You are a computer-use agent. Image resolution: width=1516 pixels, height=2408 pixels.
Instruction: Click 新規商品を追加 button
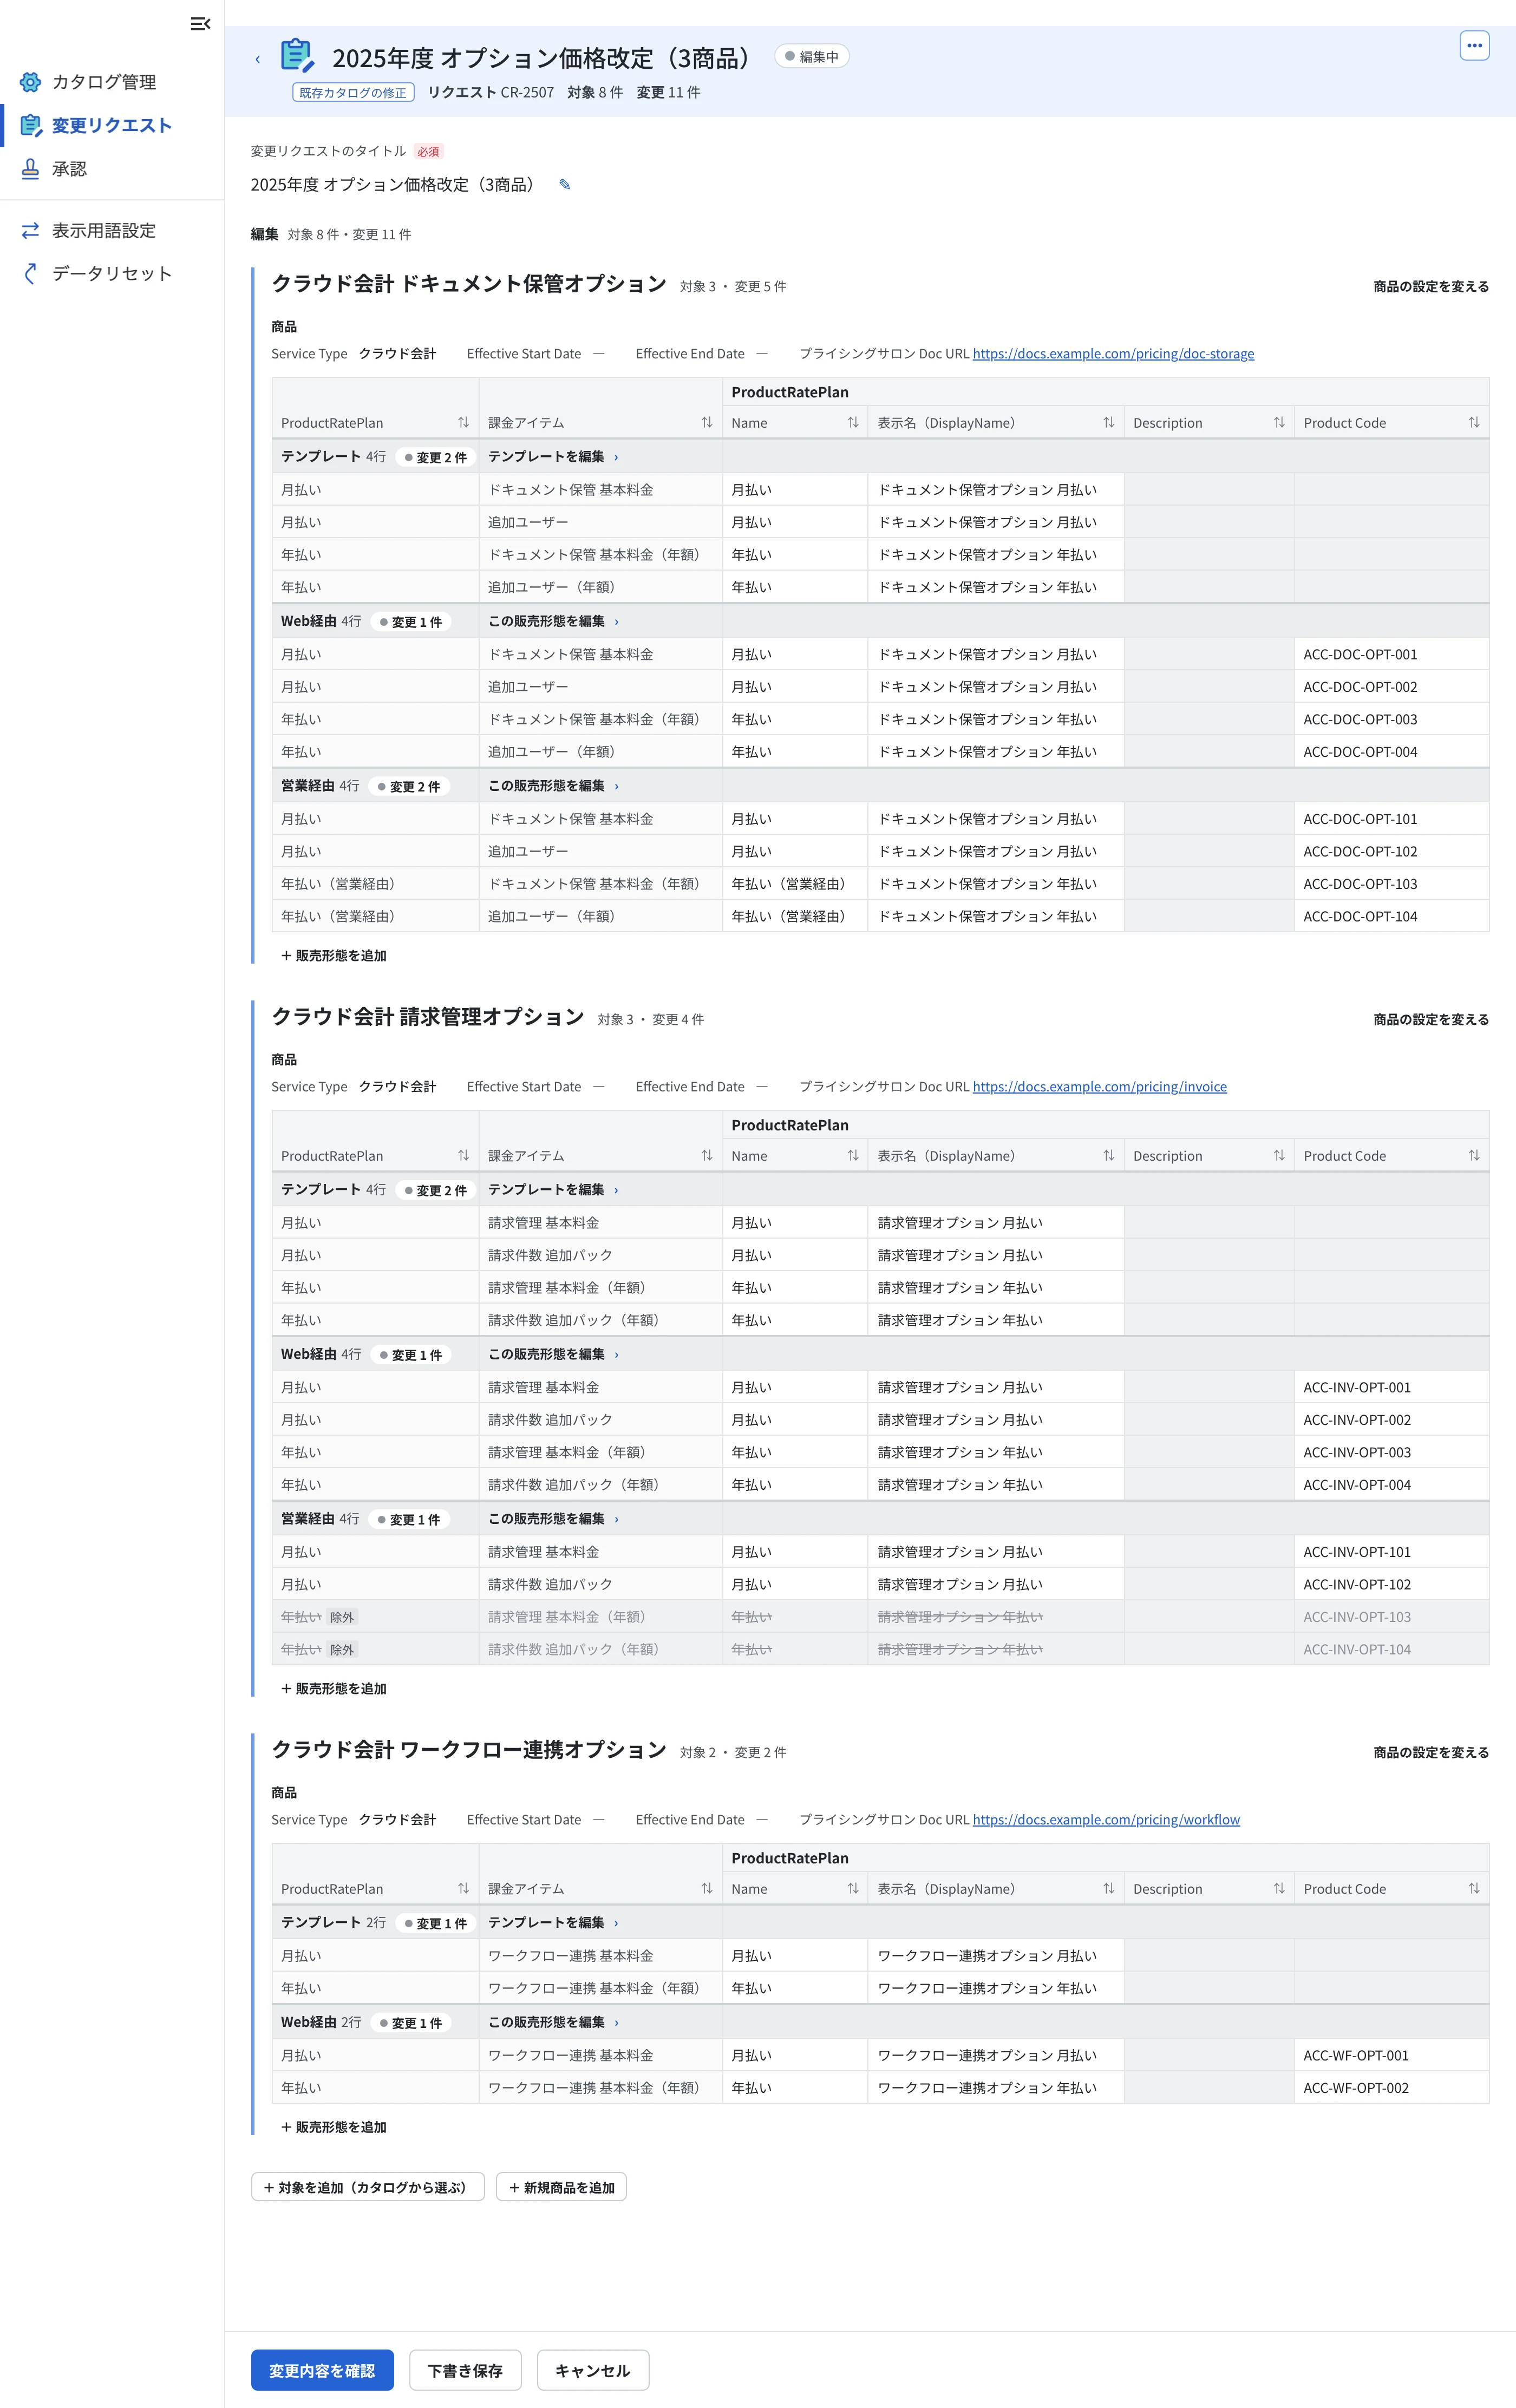coord(561,2187)
